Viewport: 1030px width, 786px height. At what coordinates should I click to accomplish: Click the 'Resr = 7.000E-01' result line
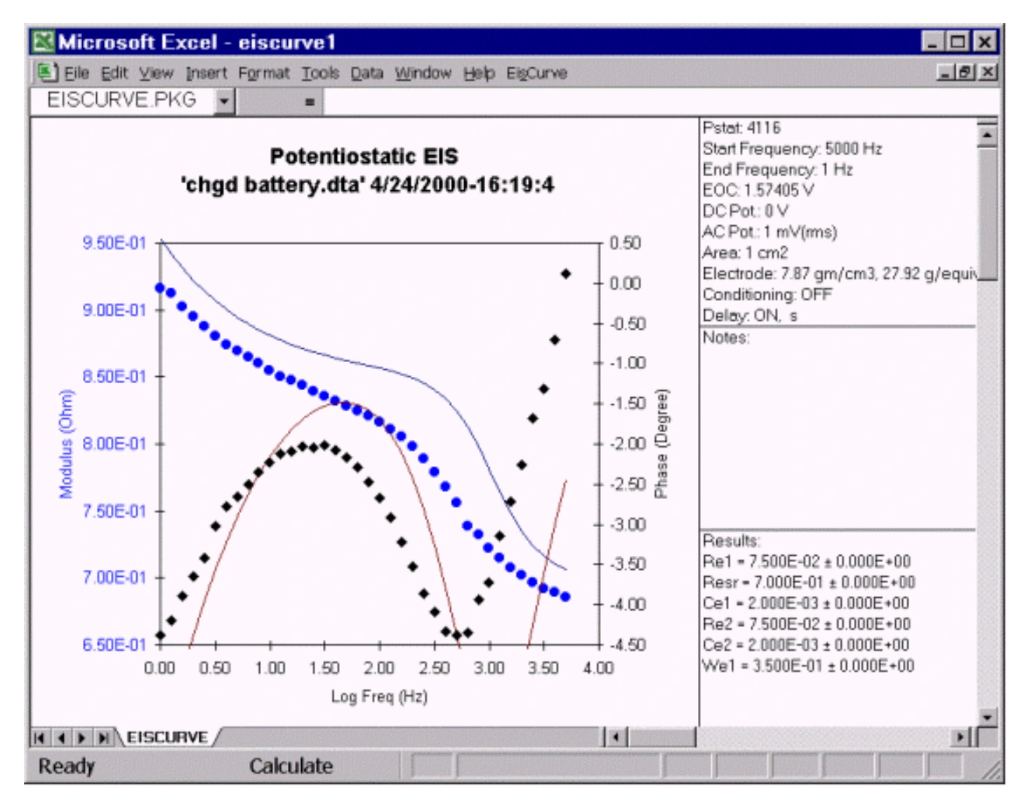click(809, 582)
